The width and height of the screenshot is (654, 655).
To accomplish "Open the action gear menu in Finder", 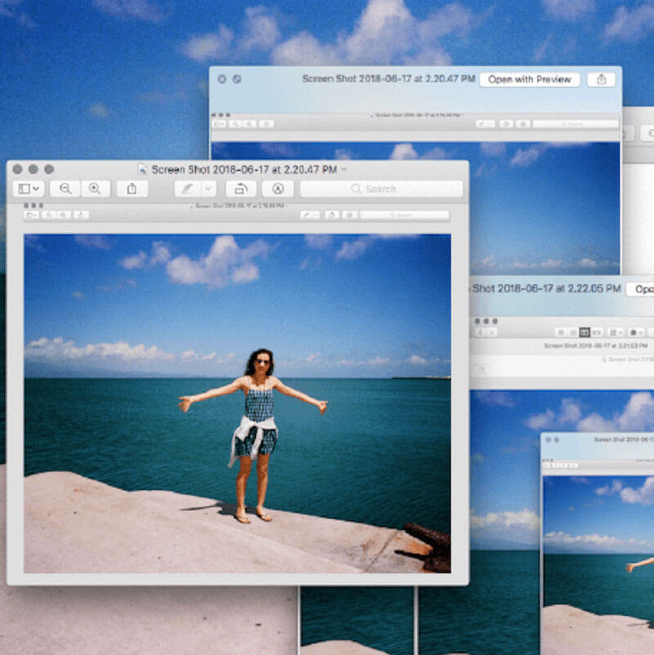I will pyautogui.click(x=636, y=332).
